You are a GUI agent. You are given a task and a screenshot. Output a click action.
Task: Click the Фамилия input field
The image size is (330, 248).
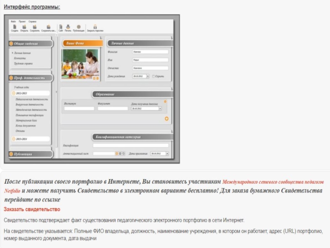click(x=150, y=52)
